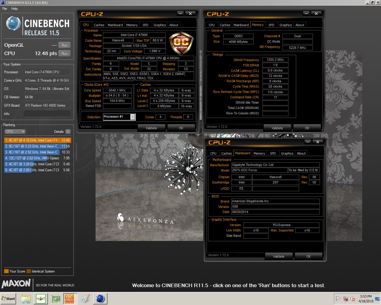The height and width of the screenshot is (305, 381).
Task: Click the CAS# Latency 8.0 clocks value
Action: point(275,70)
